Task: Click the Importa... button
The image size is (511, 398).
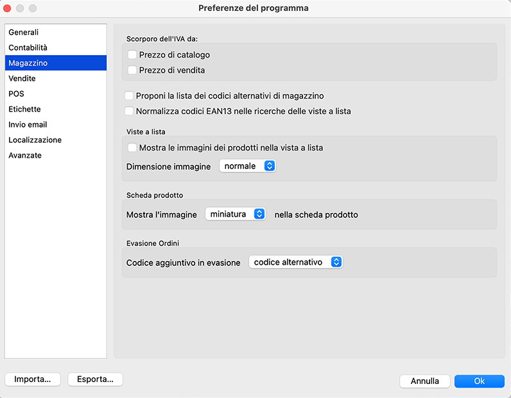Action: tap(33, 379)
